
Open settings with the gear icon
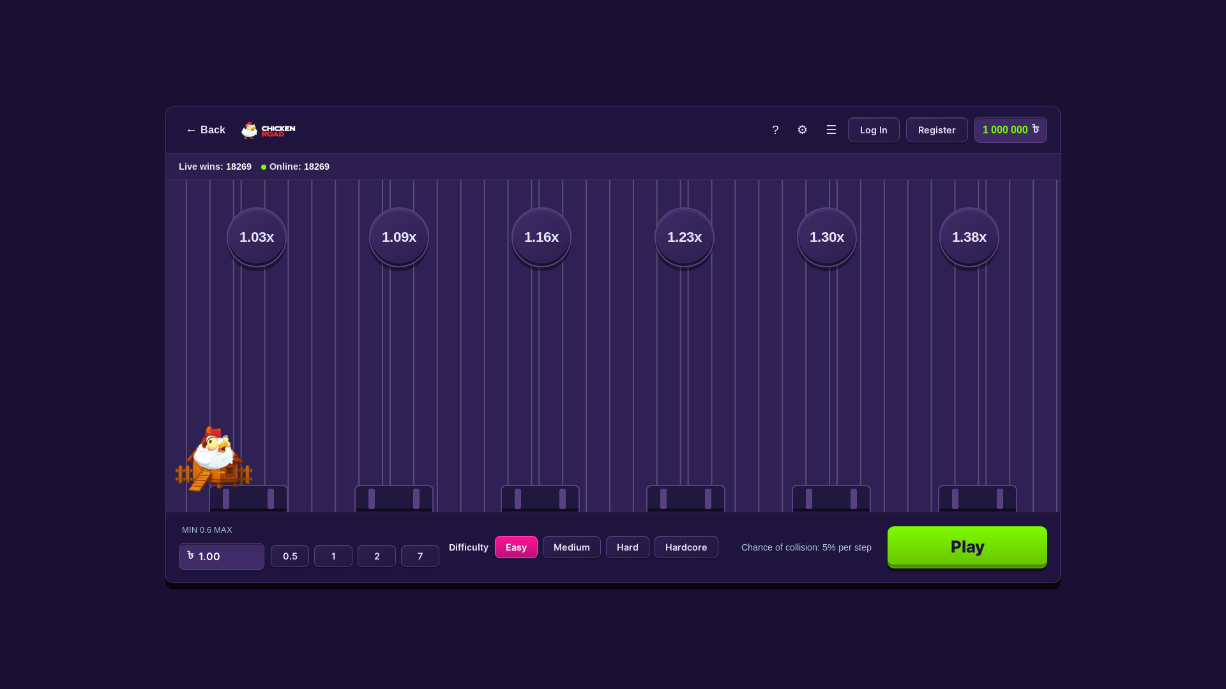(802, 130)
